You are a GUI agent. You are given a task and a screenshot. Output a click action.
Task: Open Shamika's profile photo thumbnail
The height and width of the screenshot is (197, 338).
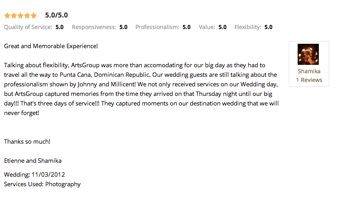click(x=308, y=55)
